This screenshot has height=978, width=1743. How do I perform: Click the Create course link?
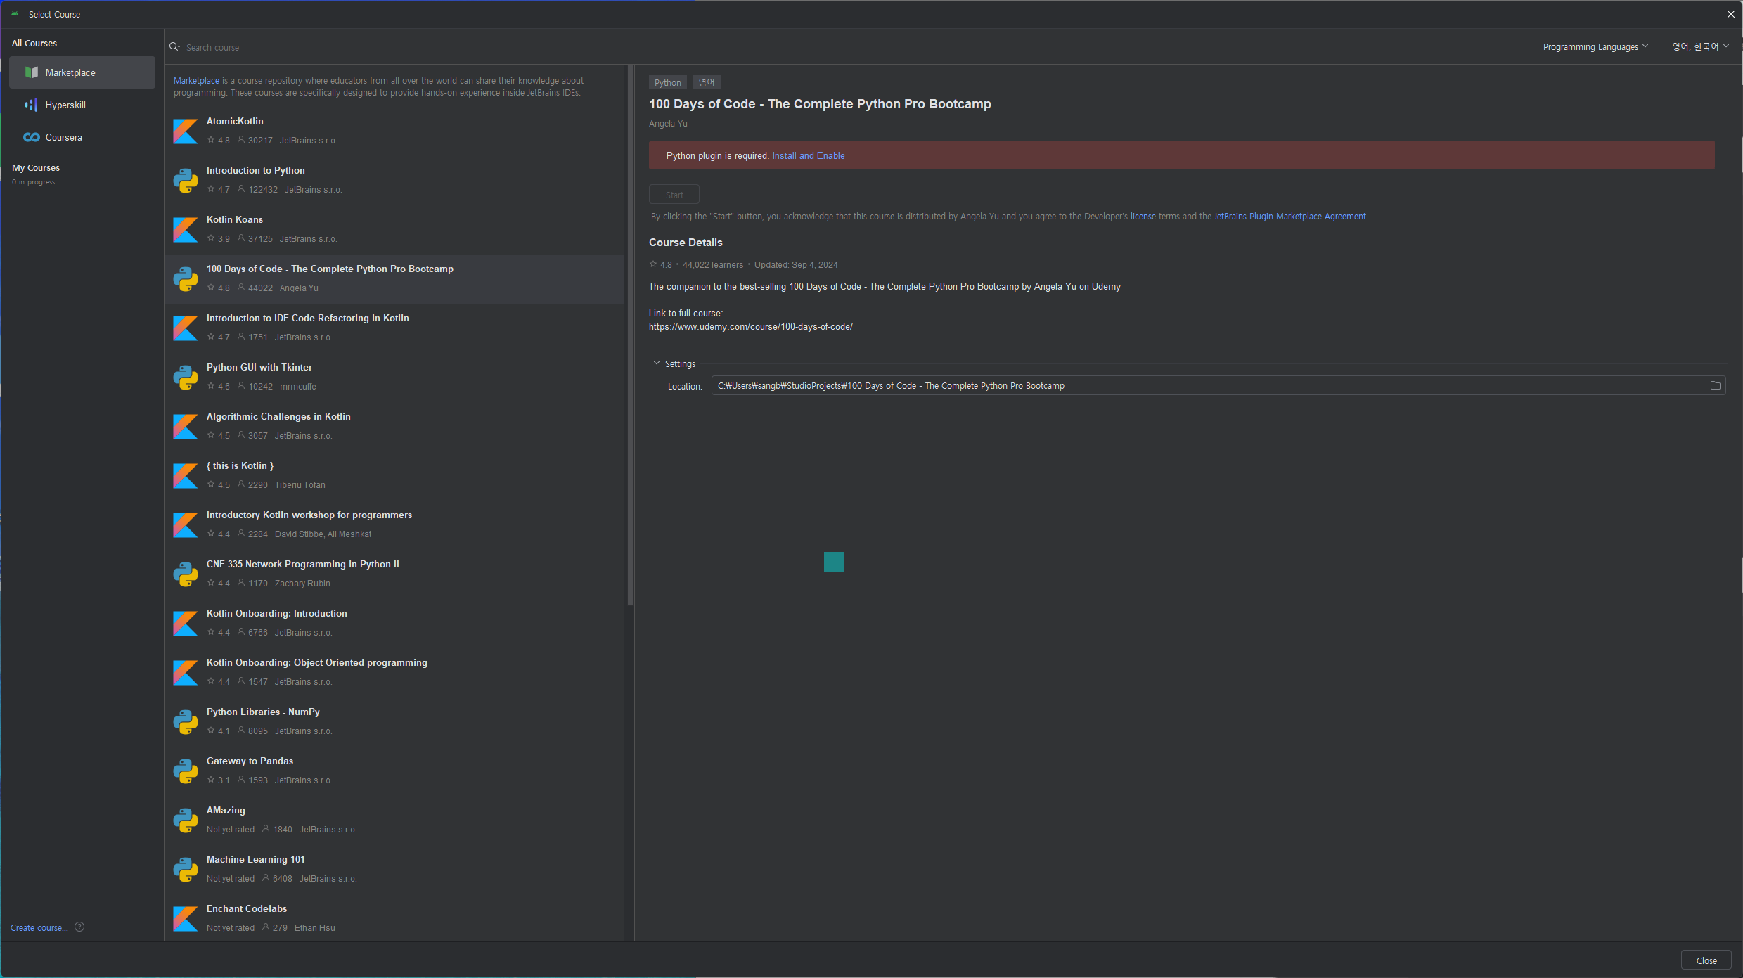tap(39, 927)
